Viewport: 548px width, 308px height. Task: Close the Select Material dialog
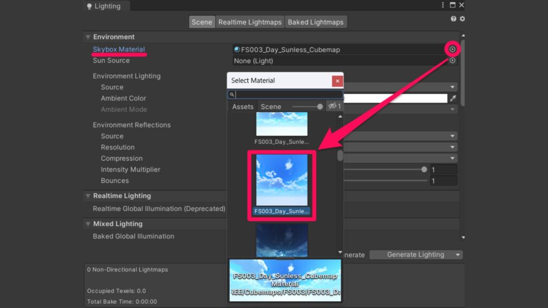click(x=338, y=81)
